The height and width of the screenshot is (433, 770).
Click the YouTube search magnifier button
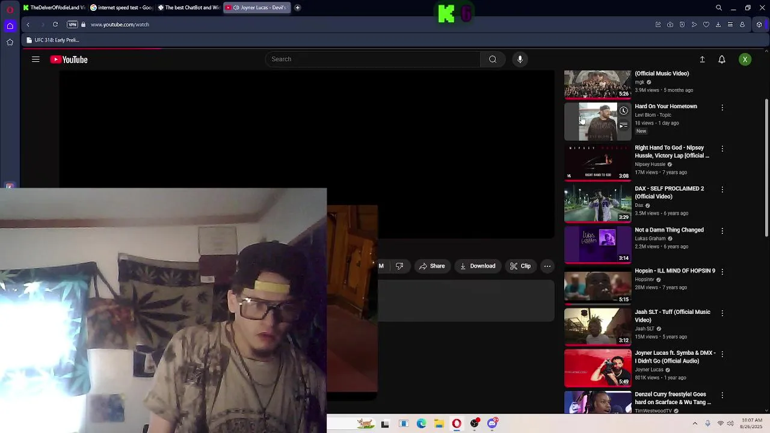(x=493, y=59)
